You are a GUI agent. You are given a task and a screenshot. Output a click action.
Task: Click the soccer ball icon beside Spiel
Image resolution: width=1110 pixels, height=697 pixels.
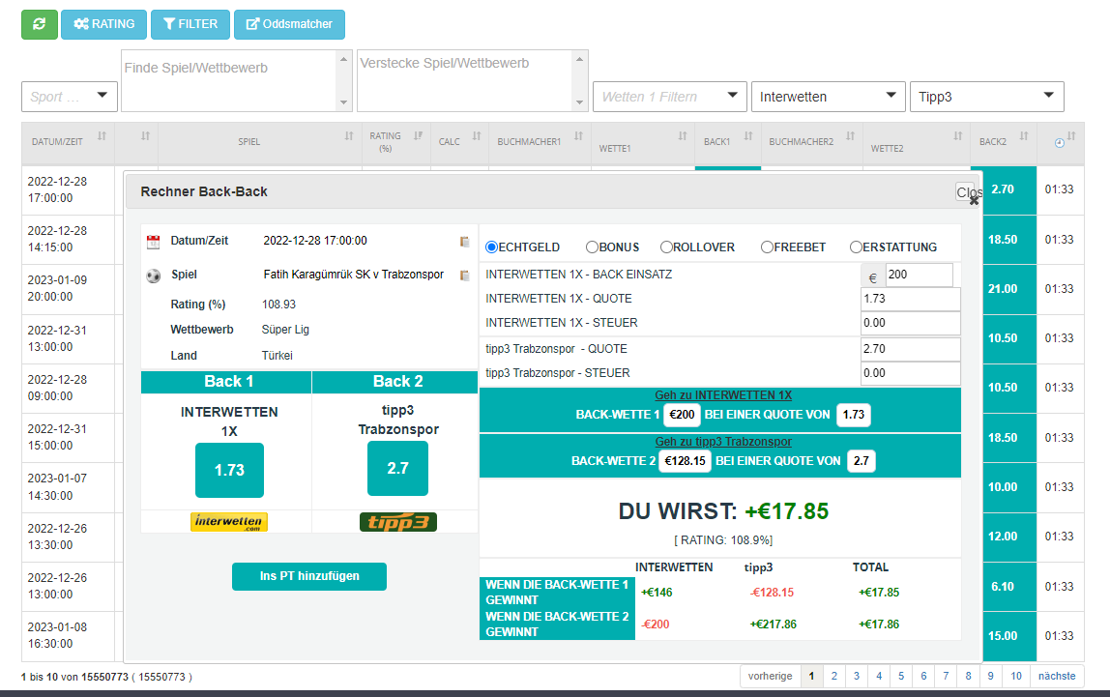point(153,276)
